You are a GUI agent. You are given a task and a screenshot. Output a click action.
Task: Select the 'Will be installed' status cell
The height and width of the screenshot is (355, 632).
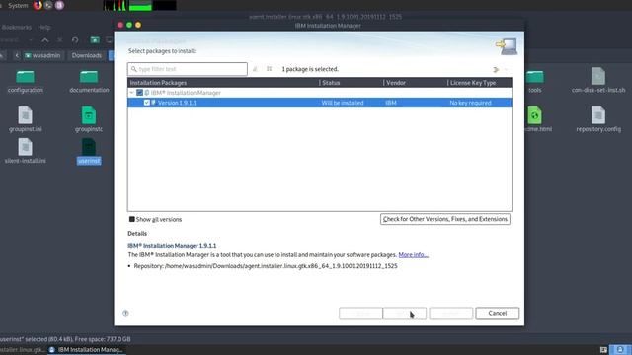343,103
